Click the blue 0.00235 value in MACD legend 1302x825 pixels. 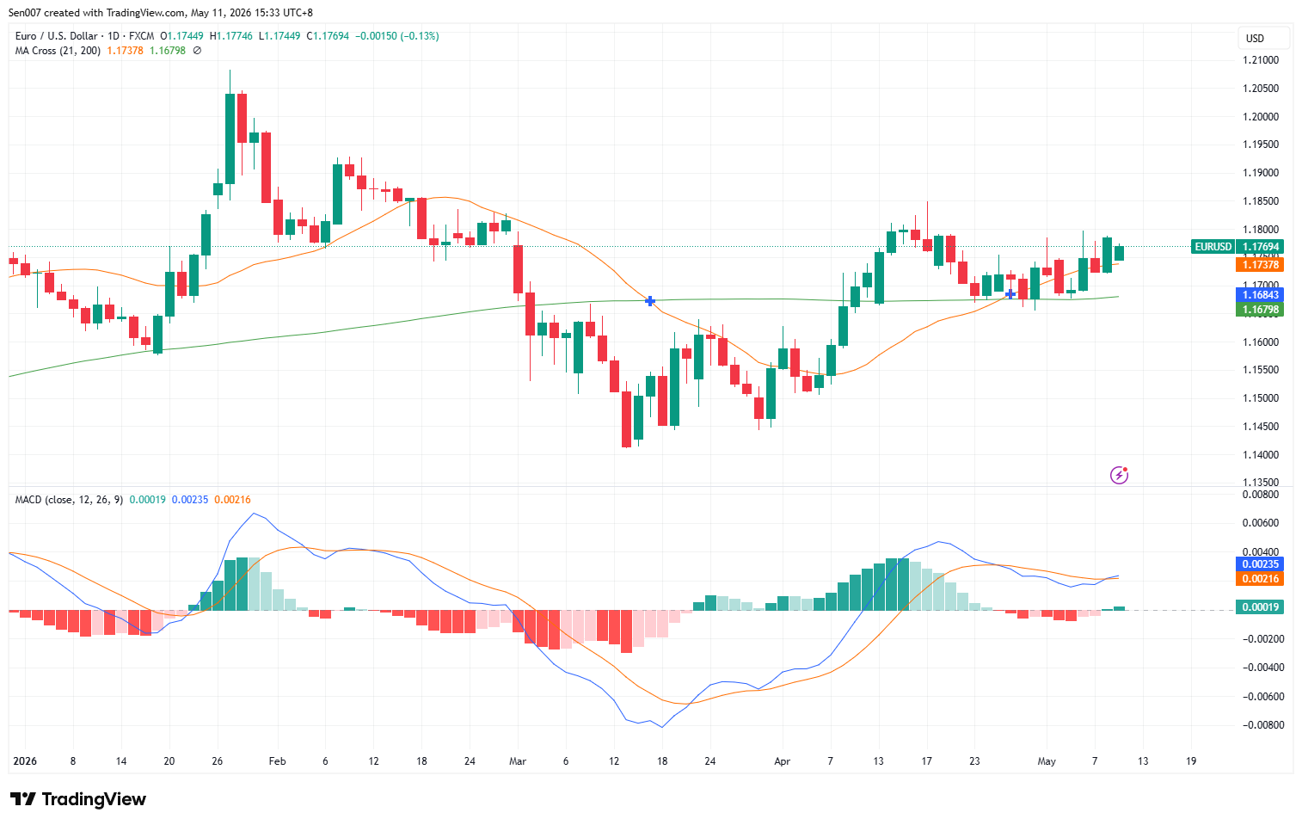click(190, 500)
